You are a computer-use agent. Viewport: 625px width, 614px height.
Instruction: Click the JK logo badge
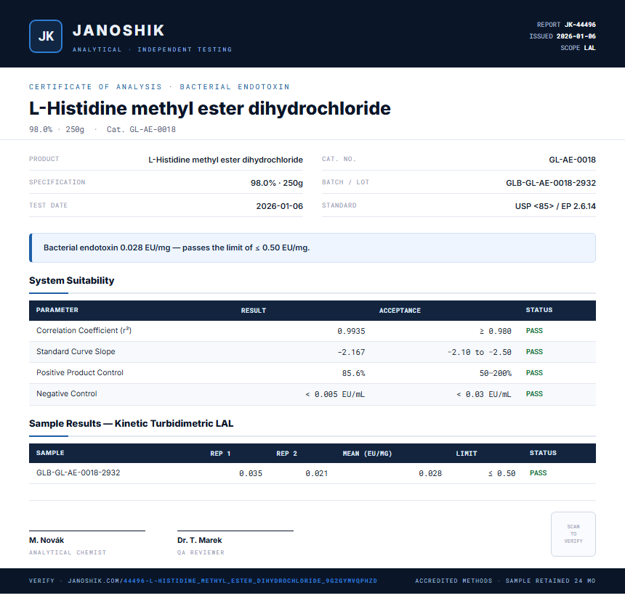pyautogui.click(x=46, y=36)
